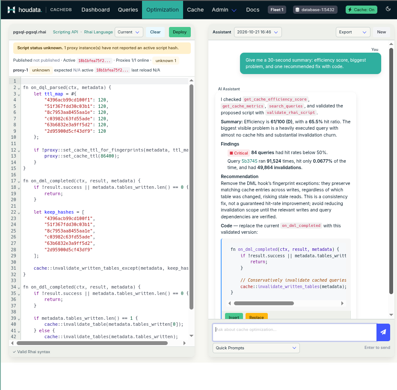Click the code snippet horizontal scrollbar
This screenshot has width=397, height=390.
pos(264,304)
